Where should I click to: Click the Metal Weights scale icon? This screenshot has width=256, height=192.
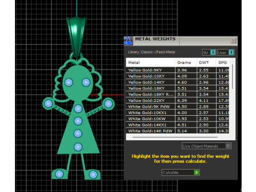click(128, 41)
